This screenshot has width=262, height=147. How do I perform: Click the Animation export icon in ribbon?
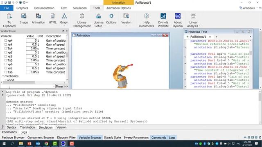[38, 16]
